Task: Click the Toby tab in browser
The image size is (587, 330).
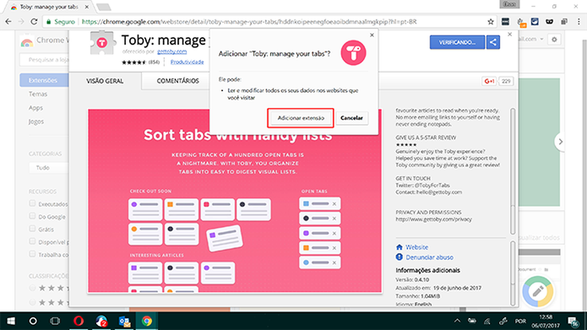Action: (50, 7)
